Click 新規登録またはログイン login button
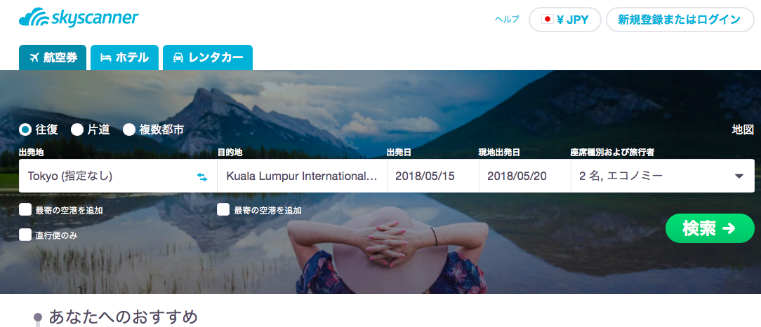This screenshot has height=327, width=761. click(x=680, y=20)
